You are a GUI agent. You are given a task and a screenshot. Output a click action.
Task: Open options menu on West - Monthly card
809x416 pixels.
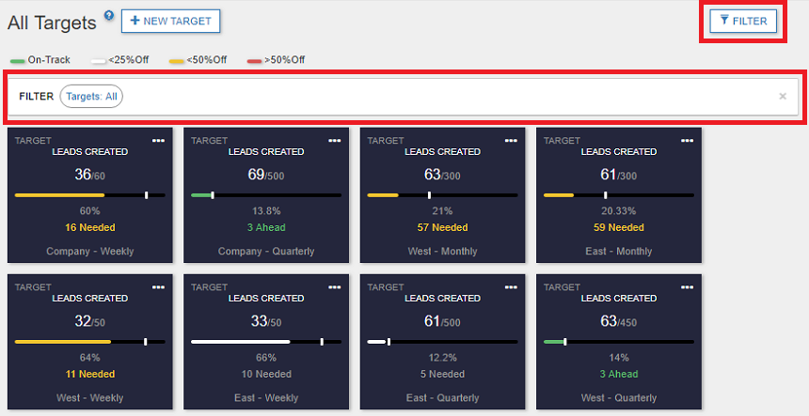click(x=511, y=140)
